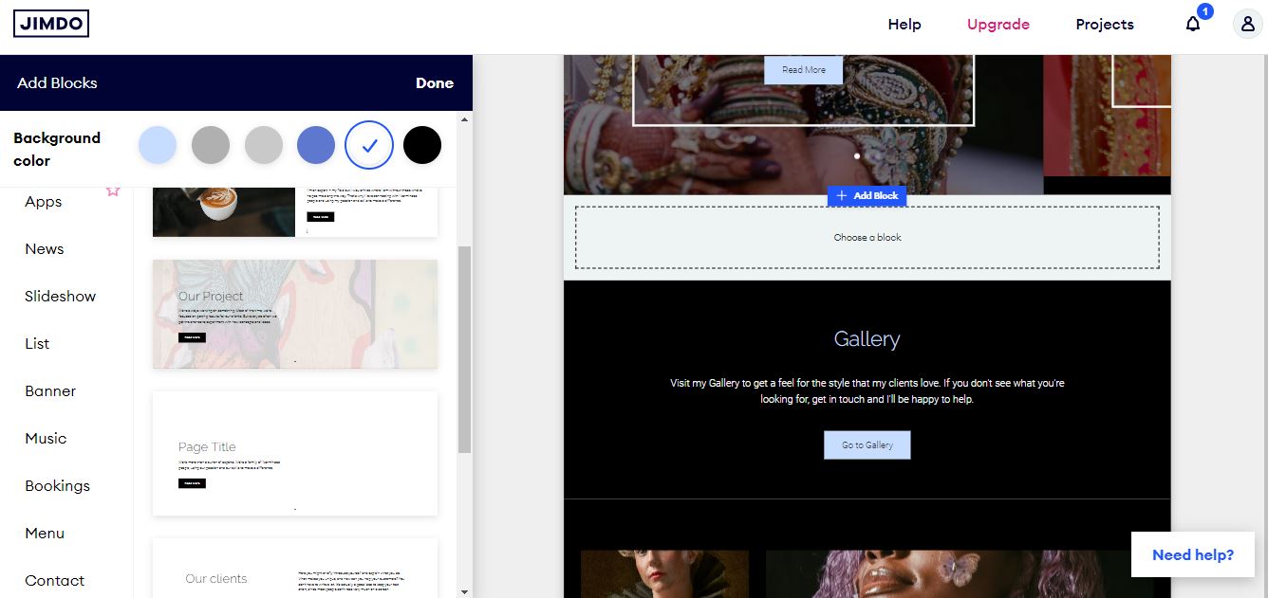Choose the coffee cup block template
This screenshot has height=598, width=1268.
click(x=295, y=211)
